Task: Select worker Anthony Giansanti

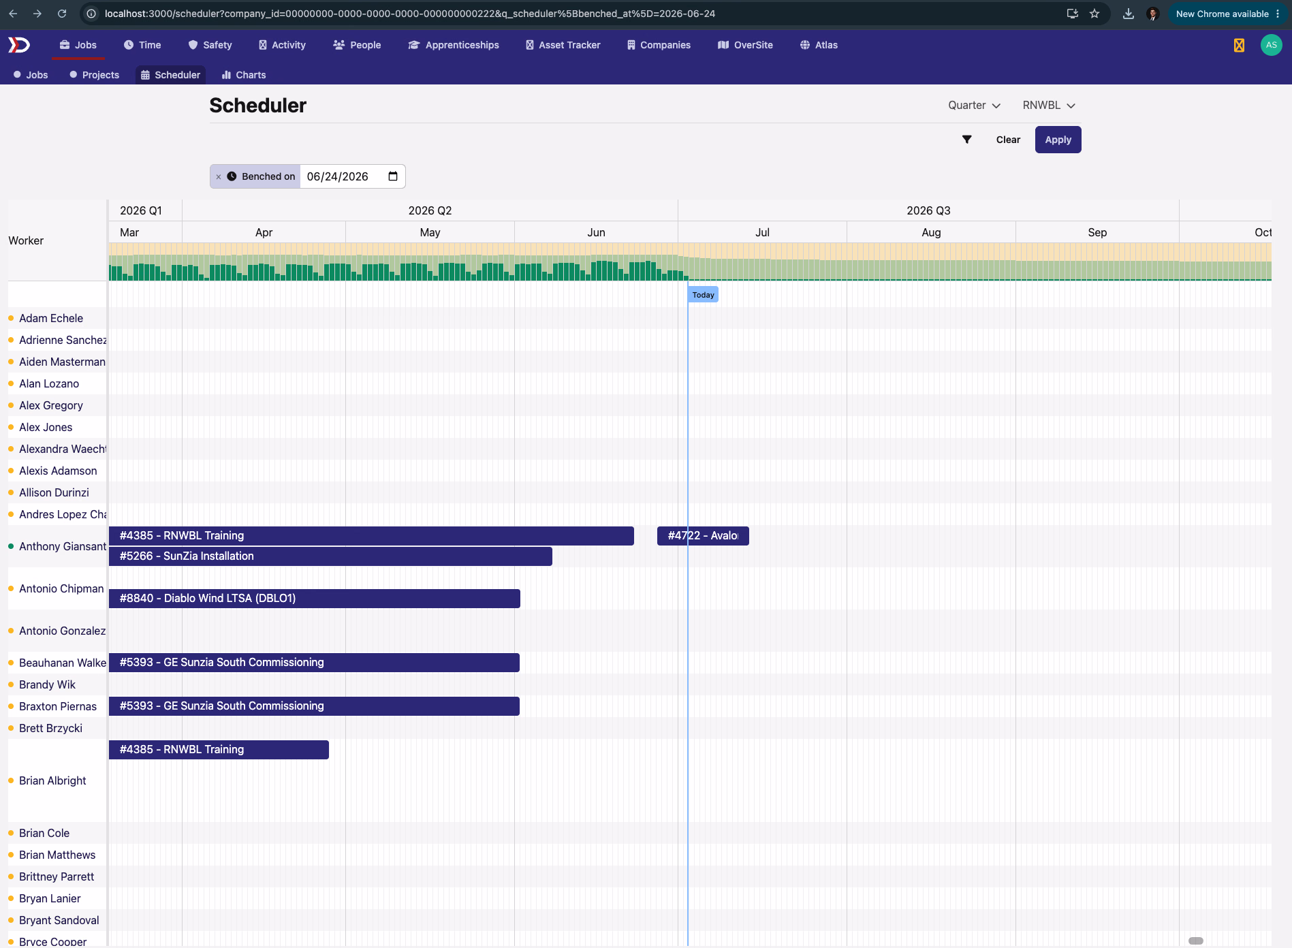Action: (x=63, y=546)
